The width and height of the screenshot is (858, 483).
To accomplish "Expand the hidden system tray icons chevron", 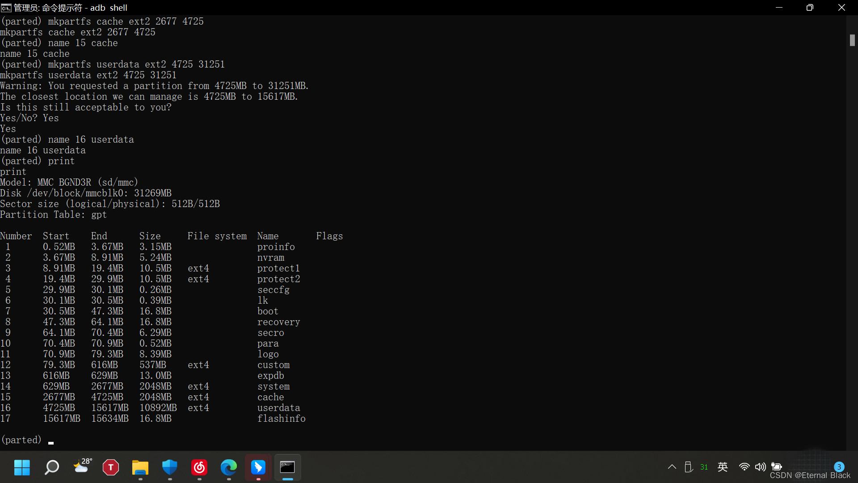I will click(672, 467).
